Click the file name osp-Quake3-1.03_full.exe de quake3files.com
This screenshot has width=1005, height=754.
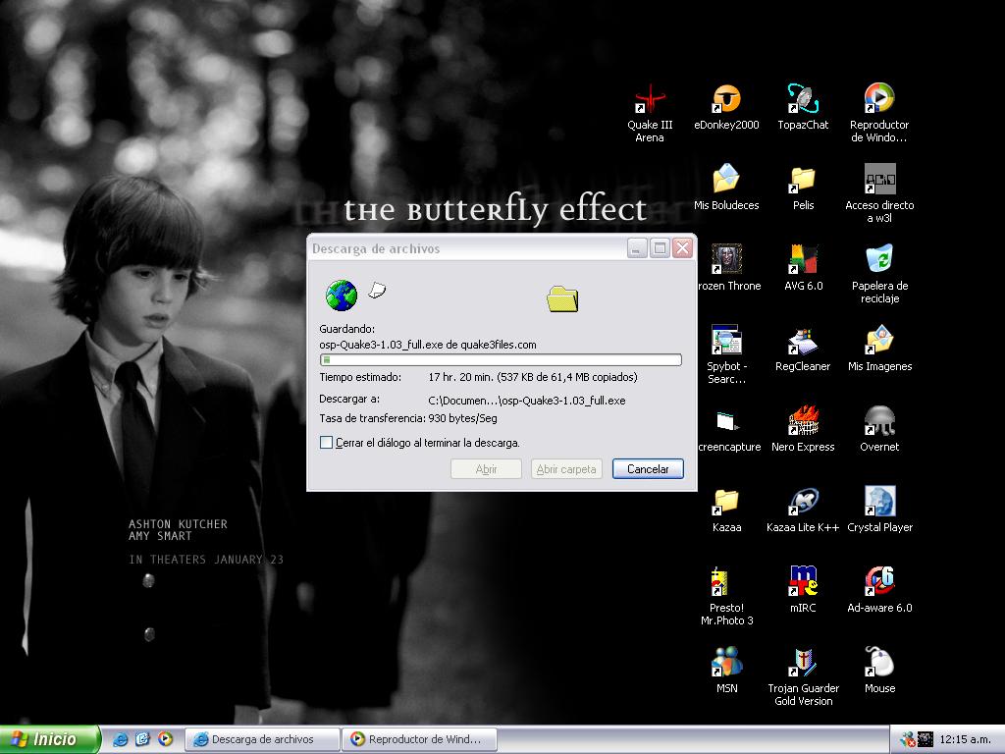[x=428, y=345]
